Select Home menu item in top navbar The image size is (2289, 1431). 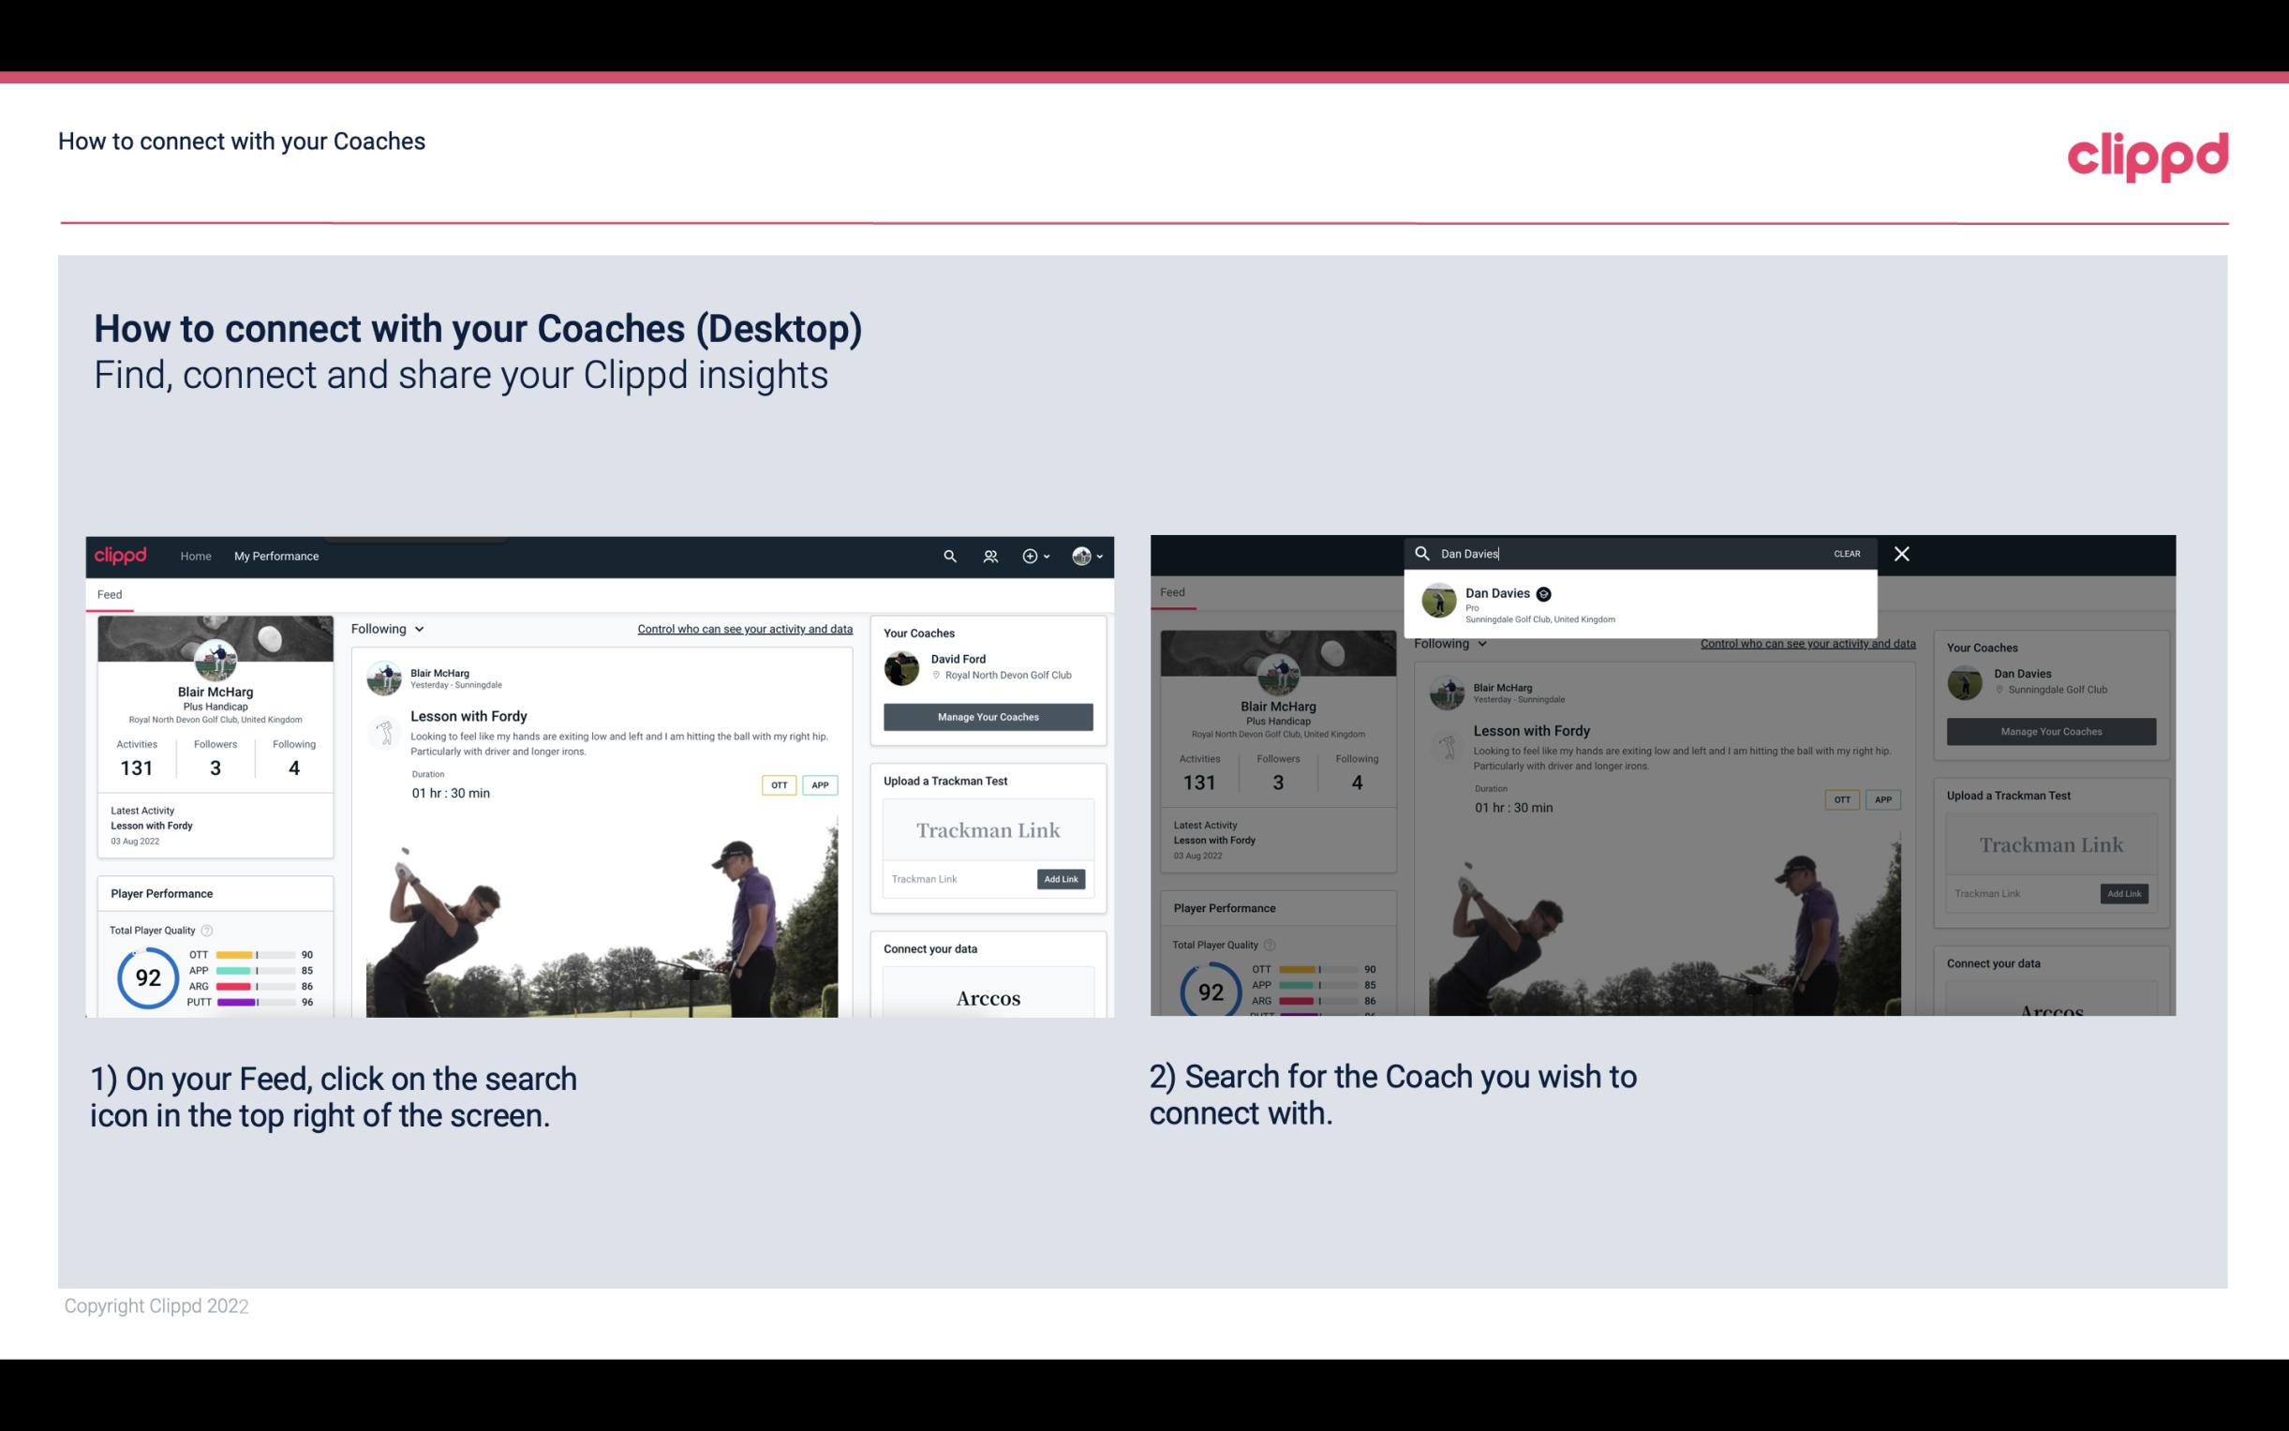pyautogui.click(x=196, y=556)
